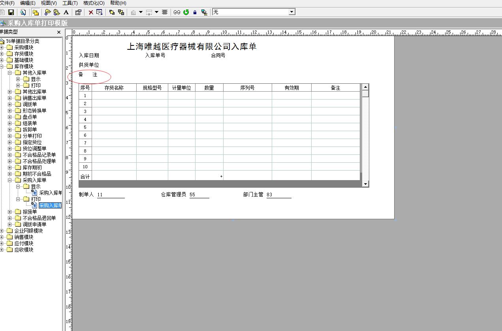Image resolution: width=502 pixels, height=331 pixels.
Task: Select 形态转换单 tree item
Action: click(x=34, y=111)
